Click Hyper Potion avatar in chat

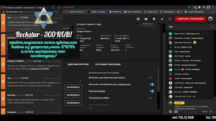(x=170, y=34)
